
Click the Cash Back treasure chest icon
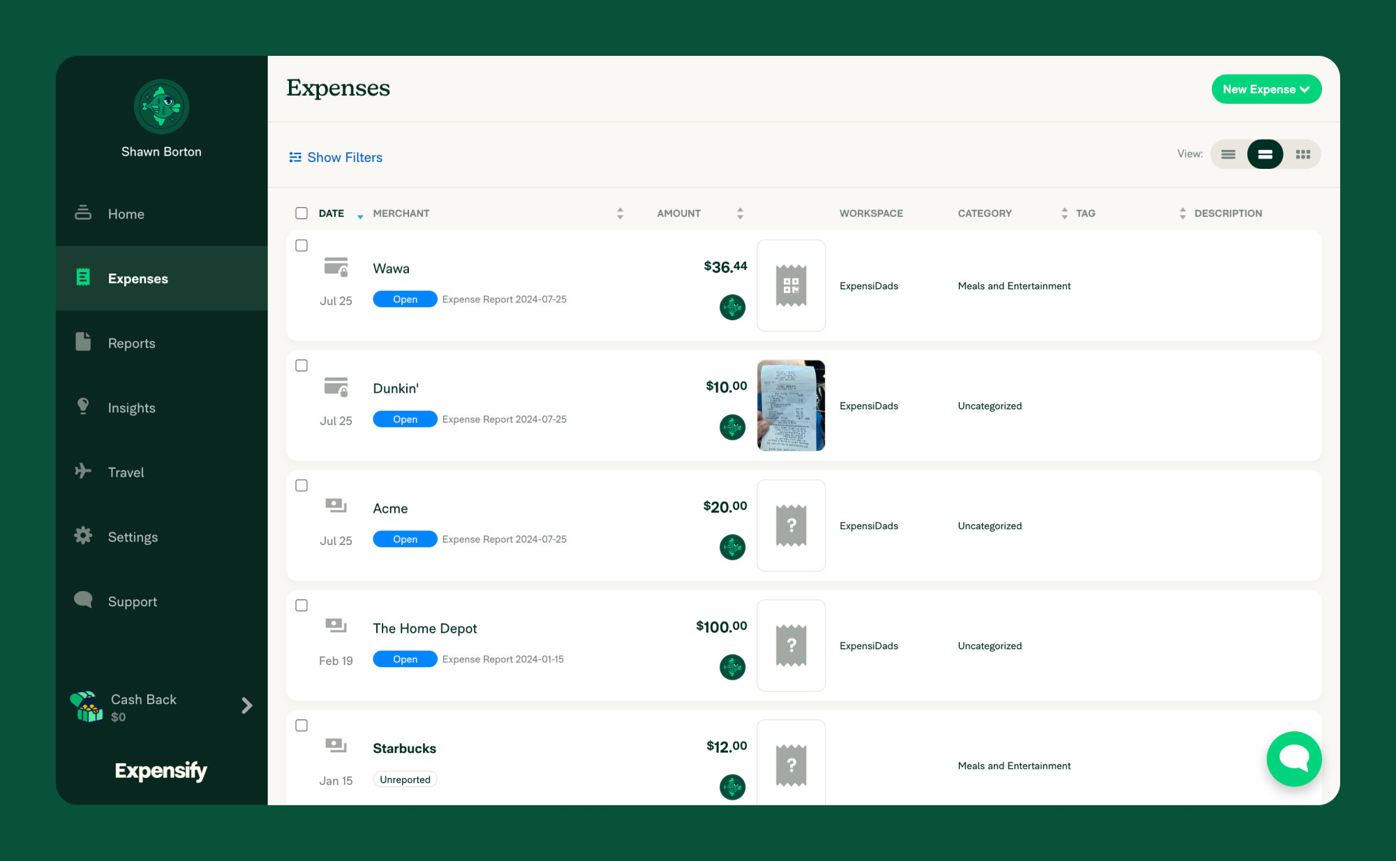pos(87,707)
